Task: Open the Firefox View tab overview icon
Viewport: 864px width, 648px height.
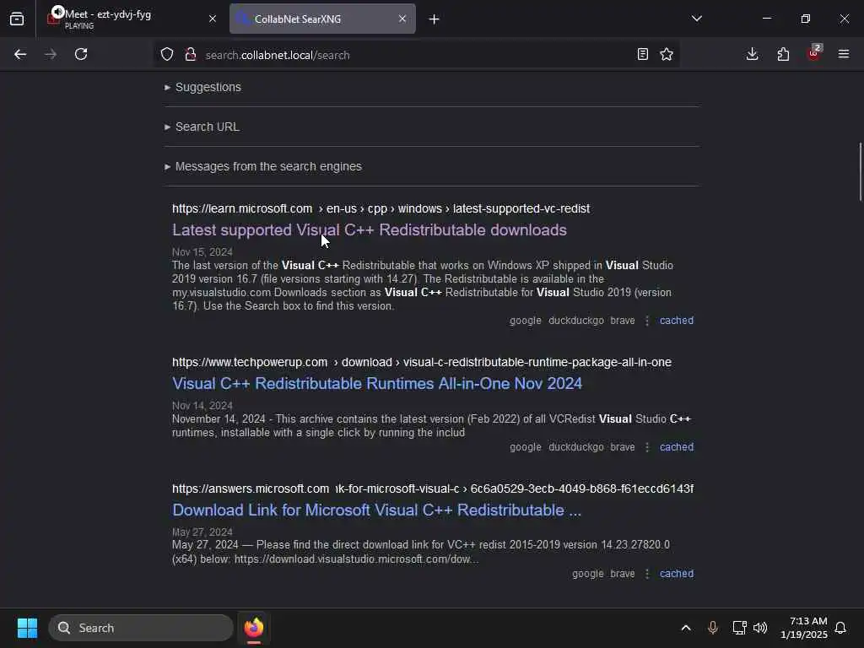Action: click(17, 19)
